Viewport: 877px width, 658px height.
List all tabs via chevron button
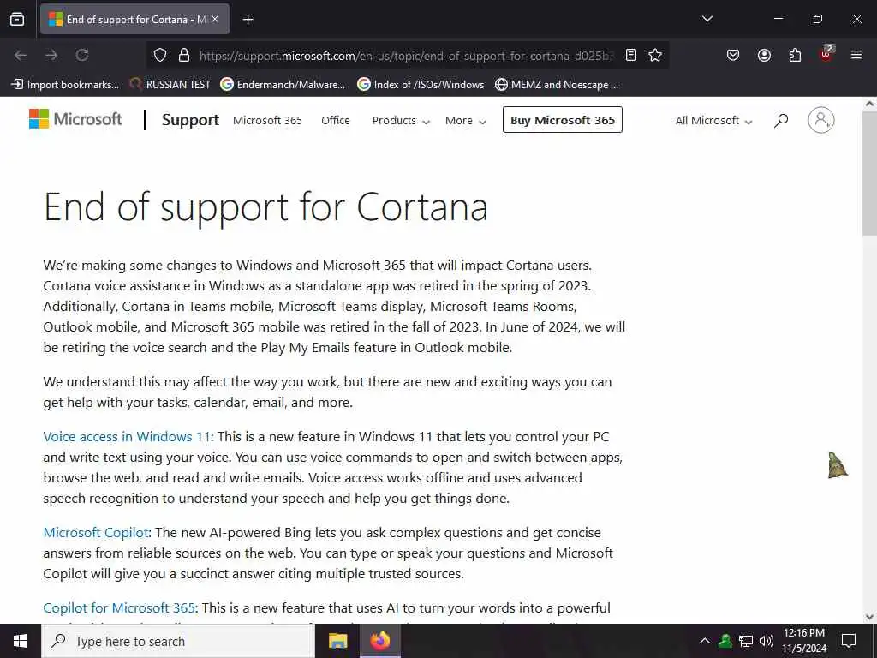(707, 19)
